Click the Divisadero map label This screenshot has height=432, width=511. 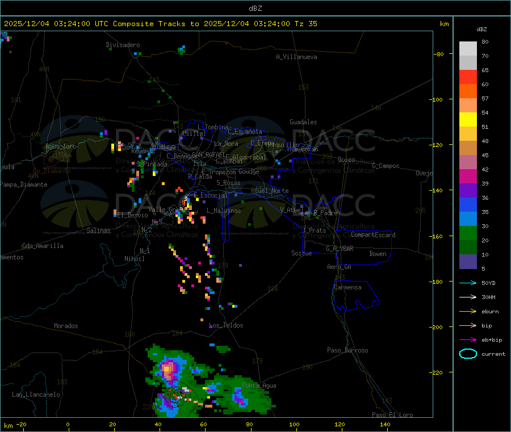[x=123, y=45]
